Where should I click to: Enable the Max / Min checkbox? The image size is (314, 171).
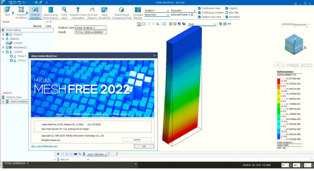[x=227, y=13]
